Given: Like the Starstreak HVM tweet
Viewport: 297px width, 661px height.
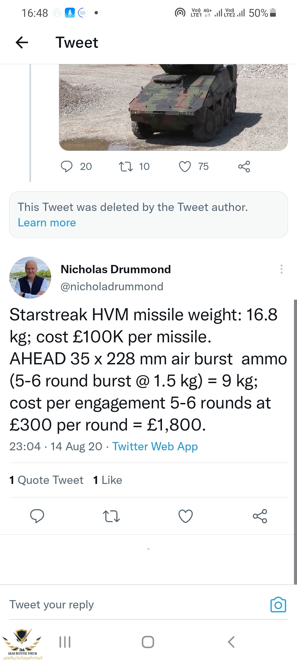Looking at the screenshot, I should click(186, 516).
